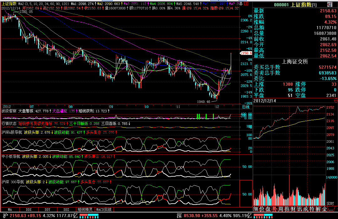
Task: Click the 委卖总手数 value 6938583
Action: (328, 73)
